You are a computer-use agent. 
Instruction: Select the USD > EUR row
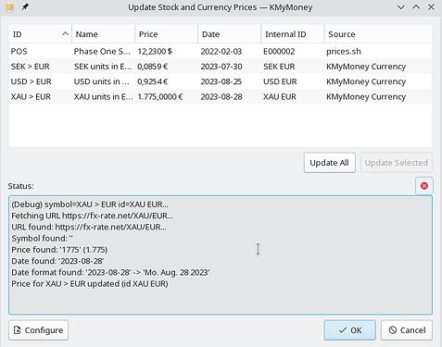(221, 81)
